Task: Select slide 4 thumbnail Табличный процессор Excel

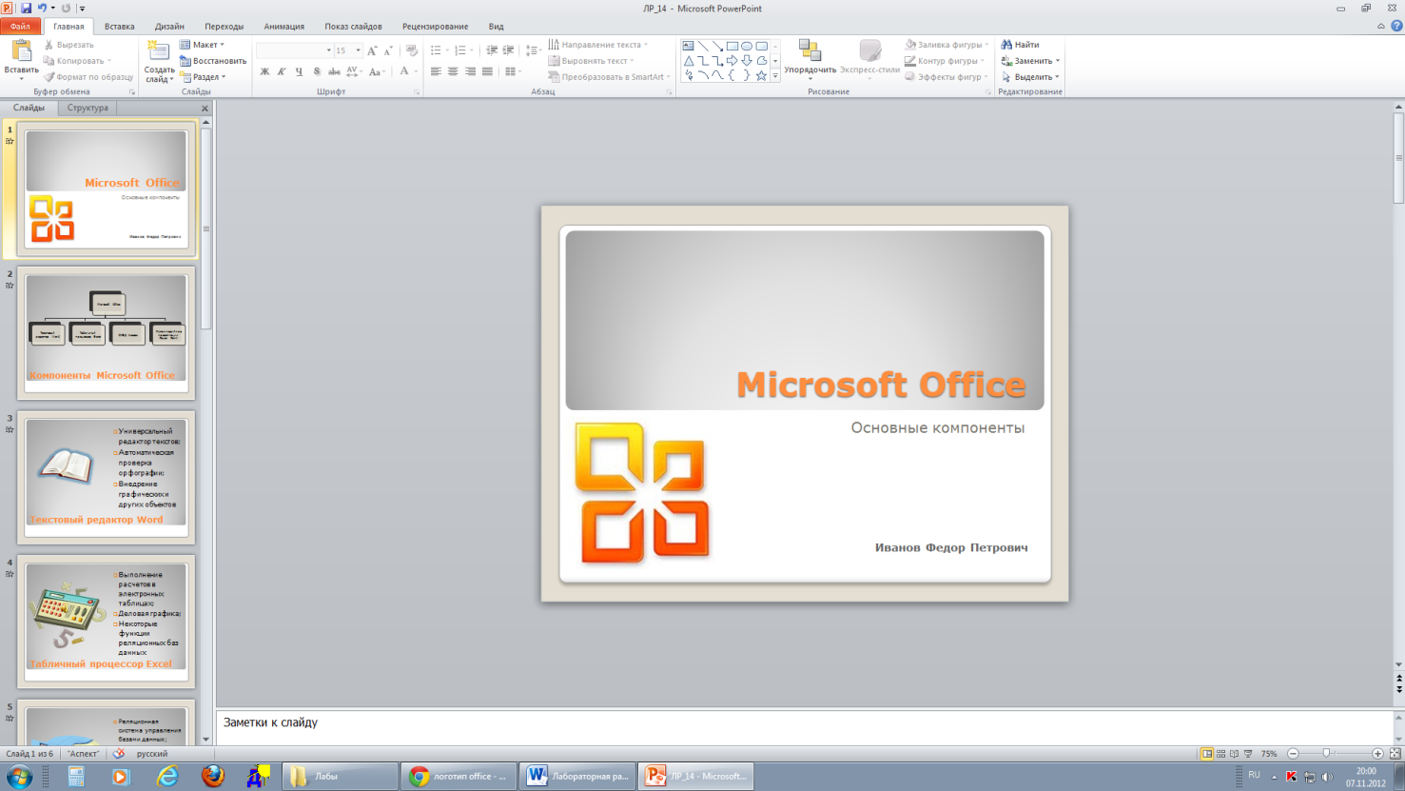Action: tap(106, 621)
